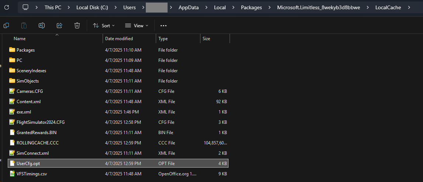
Task: Select the exe.xml file name
Action: click(24, 112)
